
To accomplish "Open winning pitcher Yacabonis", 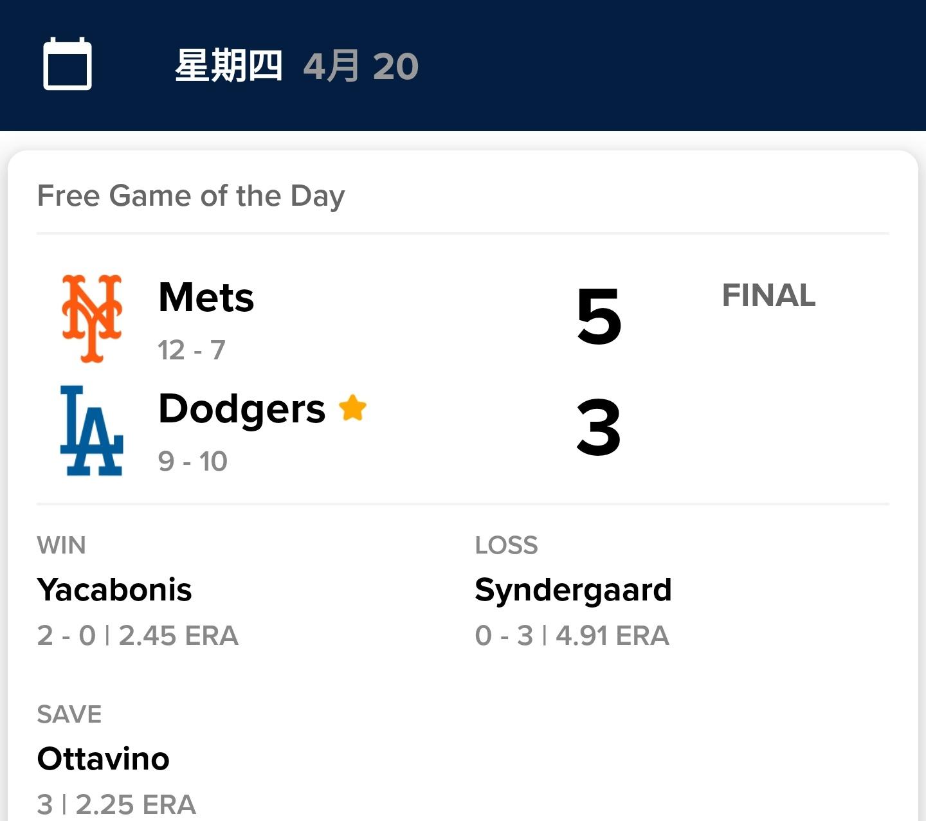I will (114, 590).
